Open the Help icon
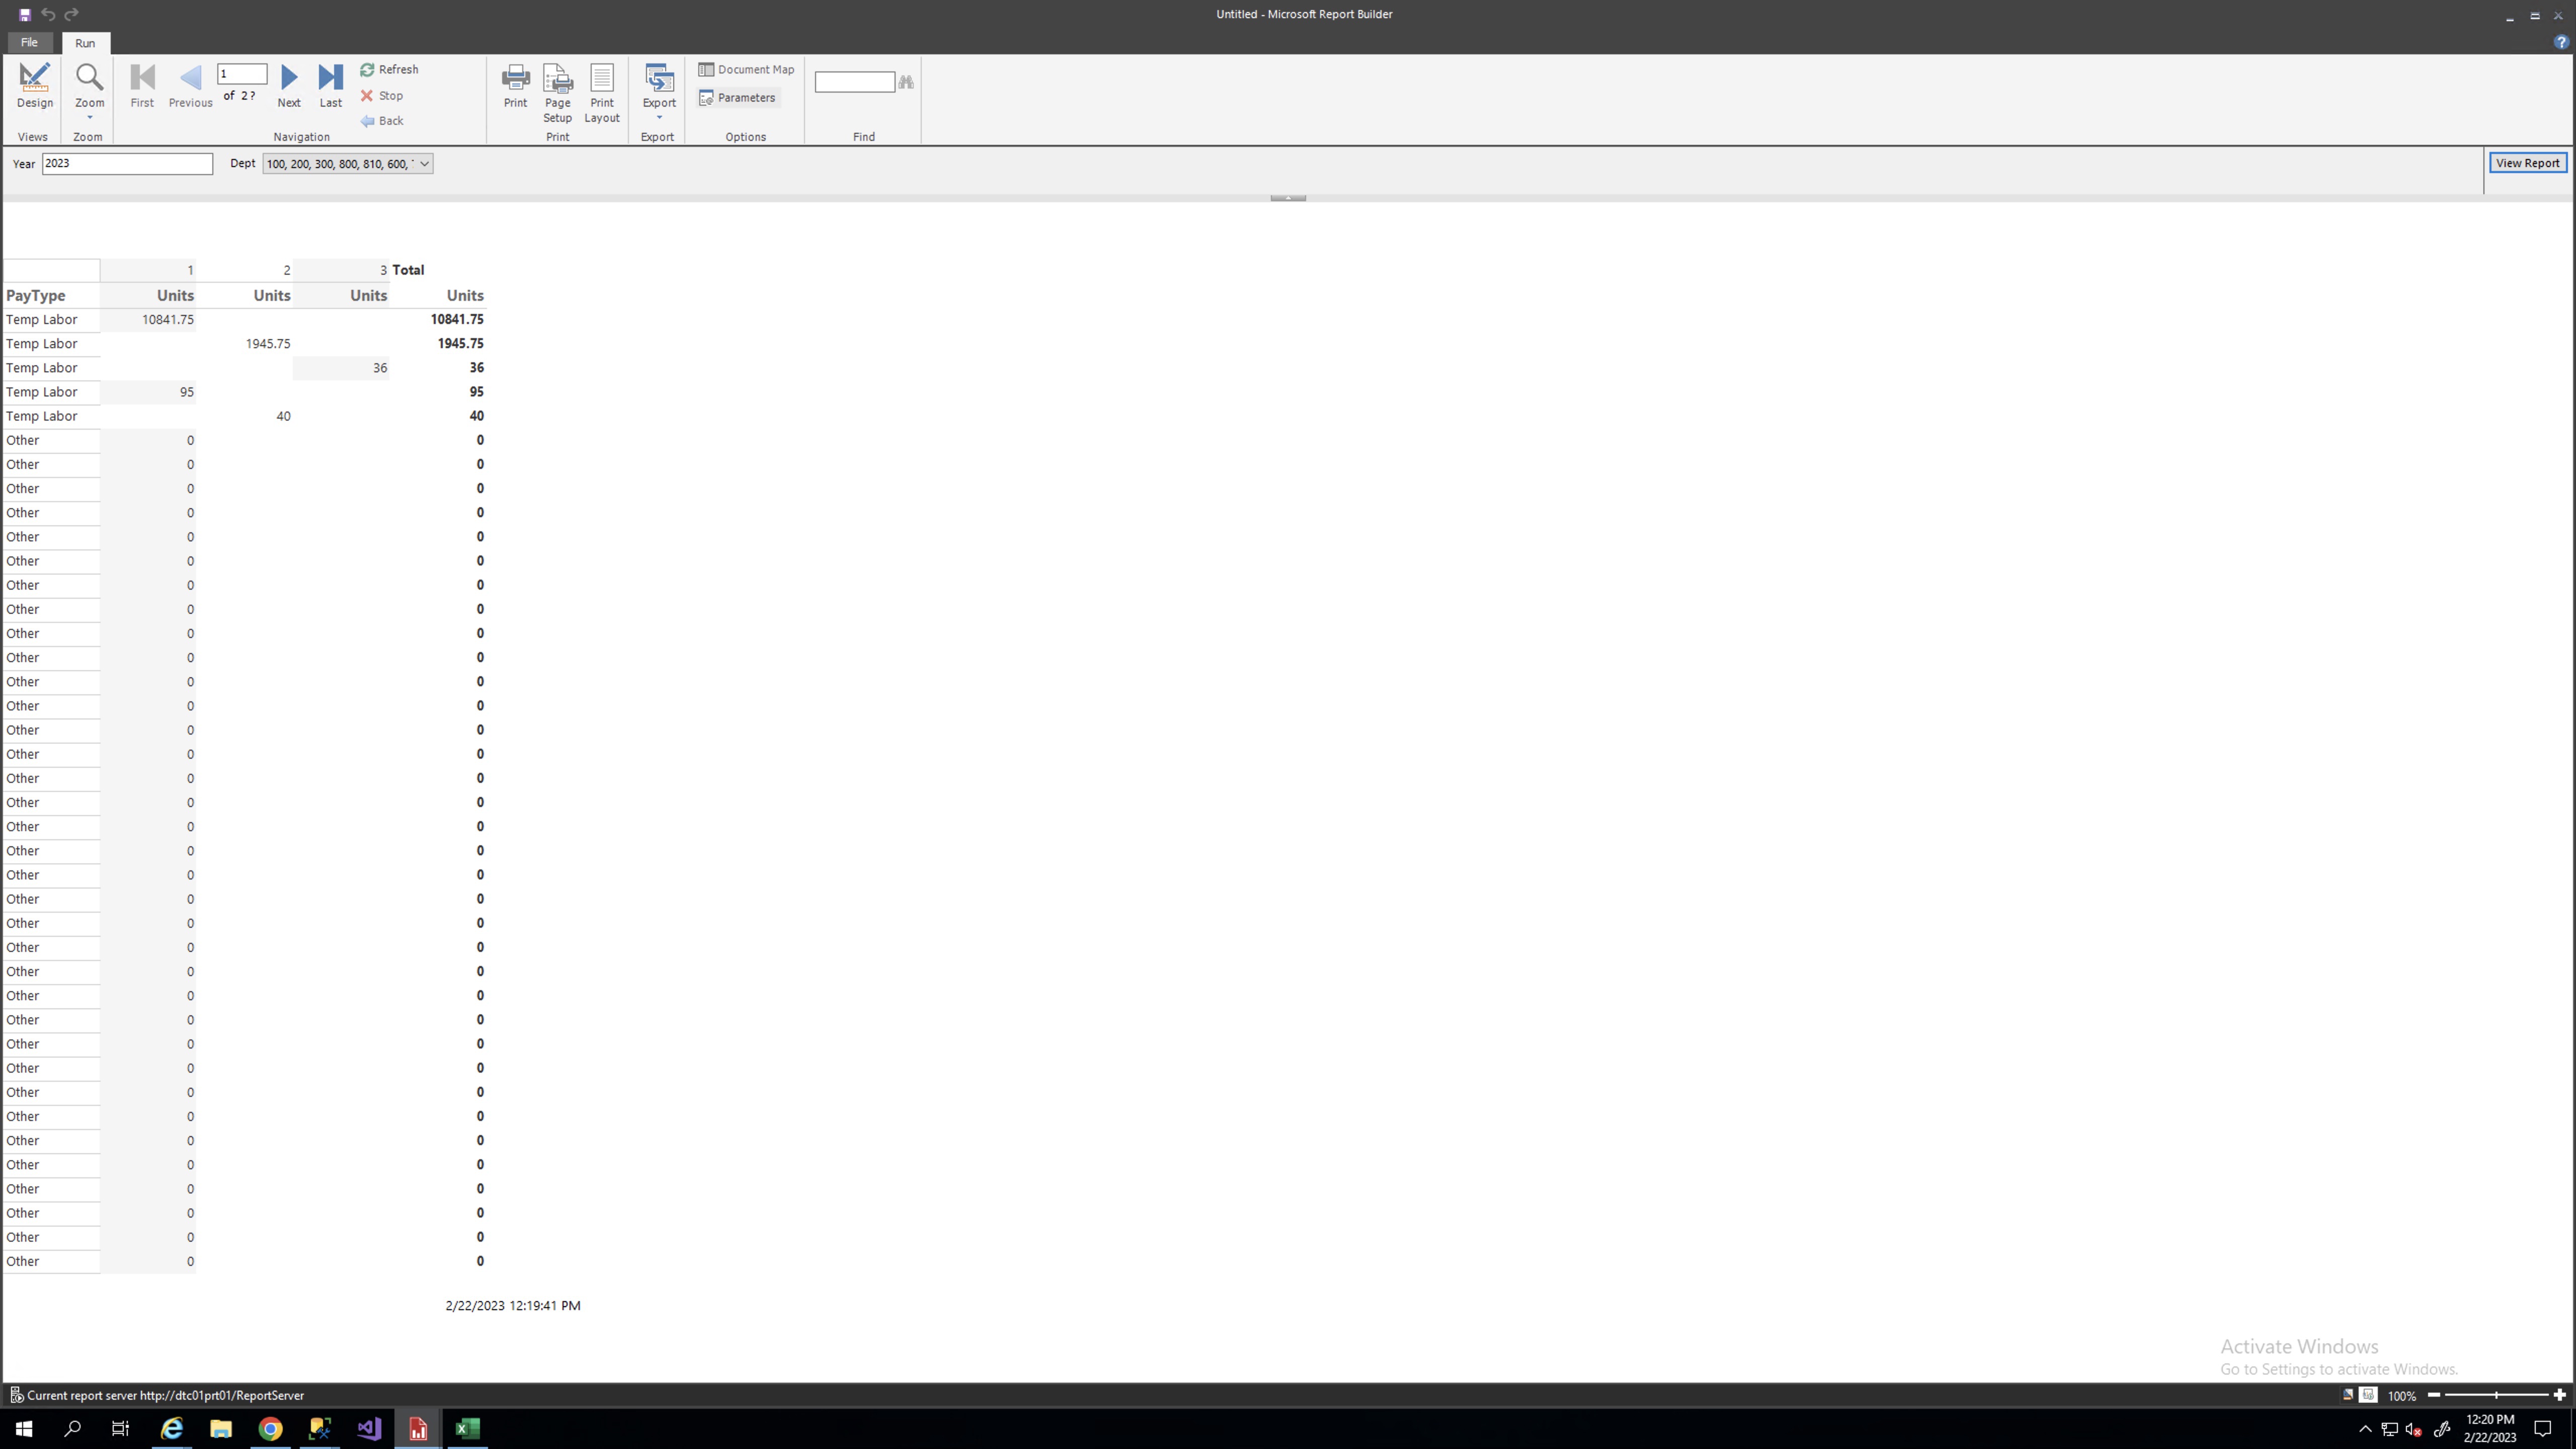 click(x=2561, y=43)
